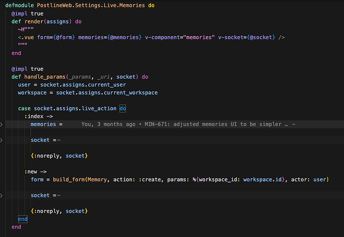344x237 pixels.
Task: Open collapsed ellipsis beside socket = in :new
Action: pos(58,195)
